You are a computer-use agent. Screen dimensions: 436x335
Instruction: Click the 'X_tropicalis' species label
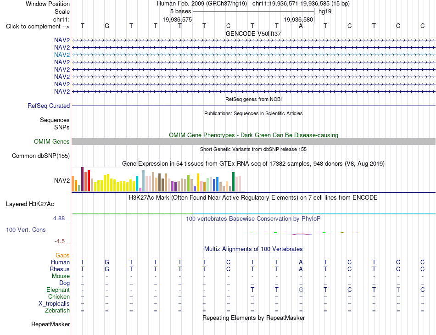point(54,304)
